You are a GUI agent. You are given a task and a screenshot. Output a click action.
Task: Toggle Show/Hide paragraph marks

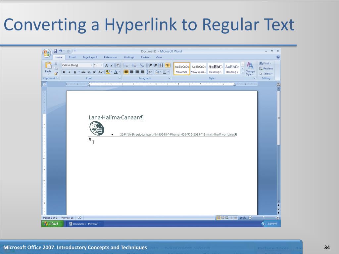(168, 65)
